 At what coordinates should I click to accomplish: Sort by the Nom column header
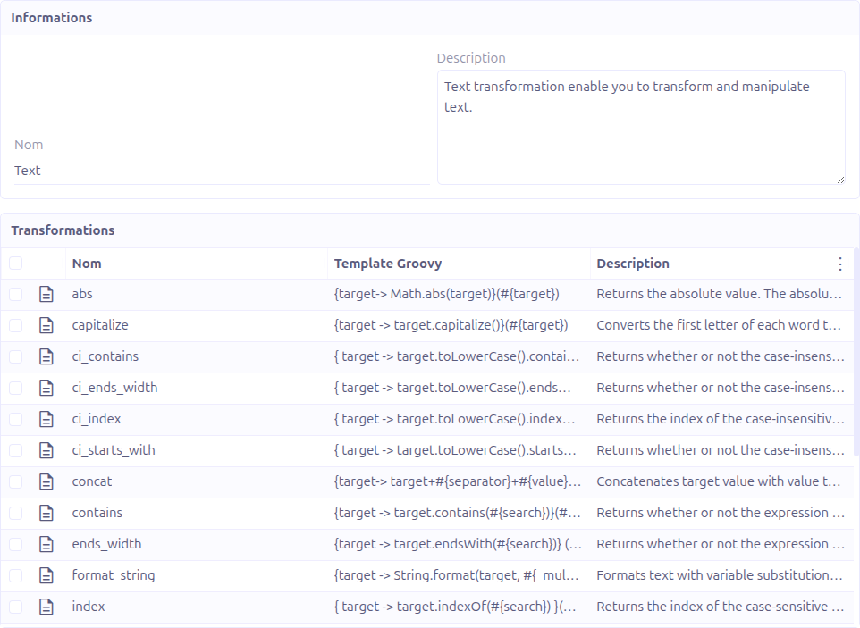point(87,264)
